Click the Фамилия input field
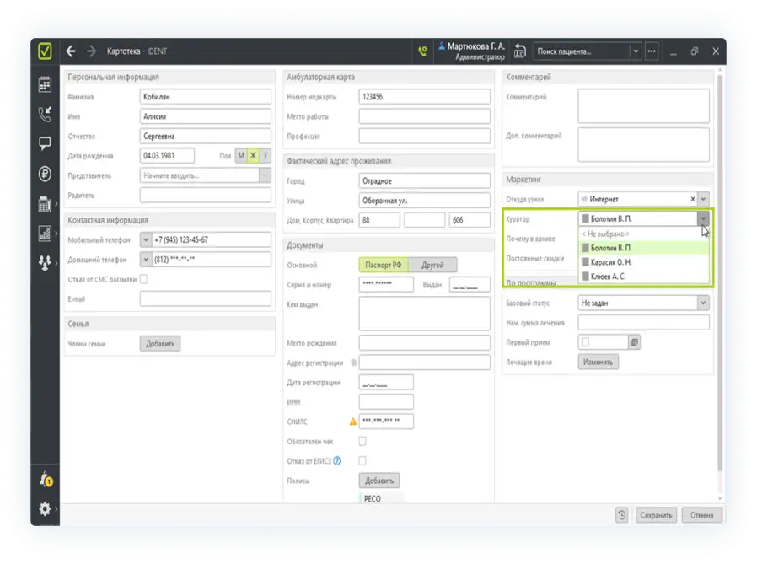The width and height of the screenshot is (757, 564). pyautogui.click(x=205, y=97)
